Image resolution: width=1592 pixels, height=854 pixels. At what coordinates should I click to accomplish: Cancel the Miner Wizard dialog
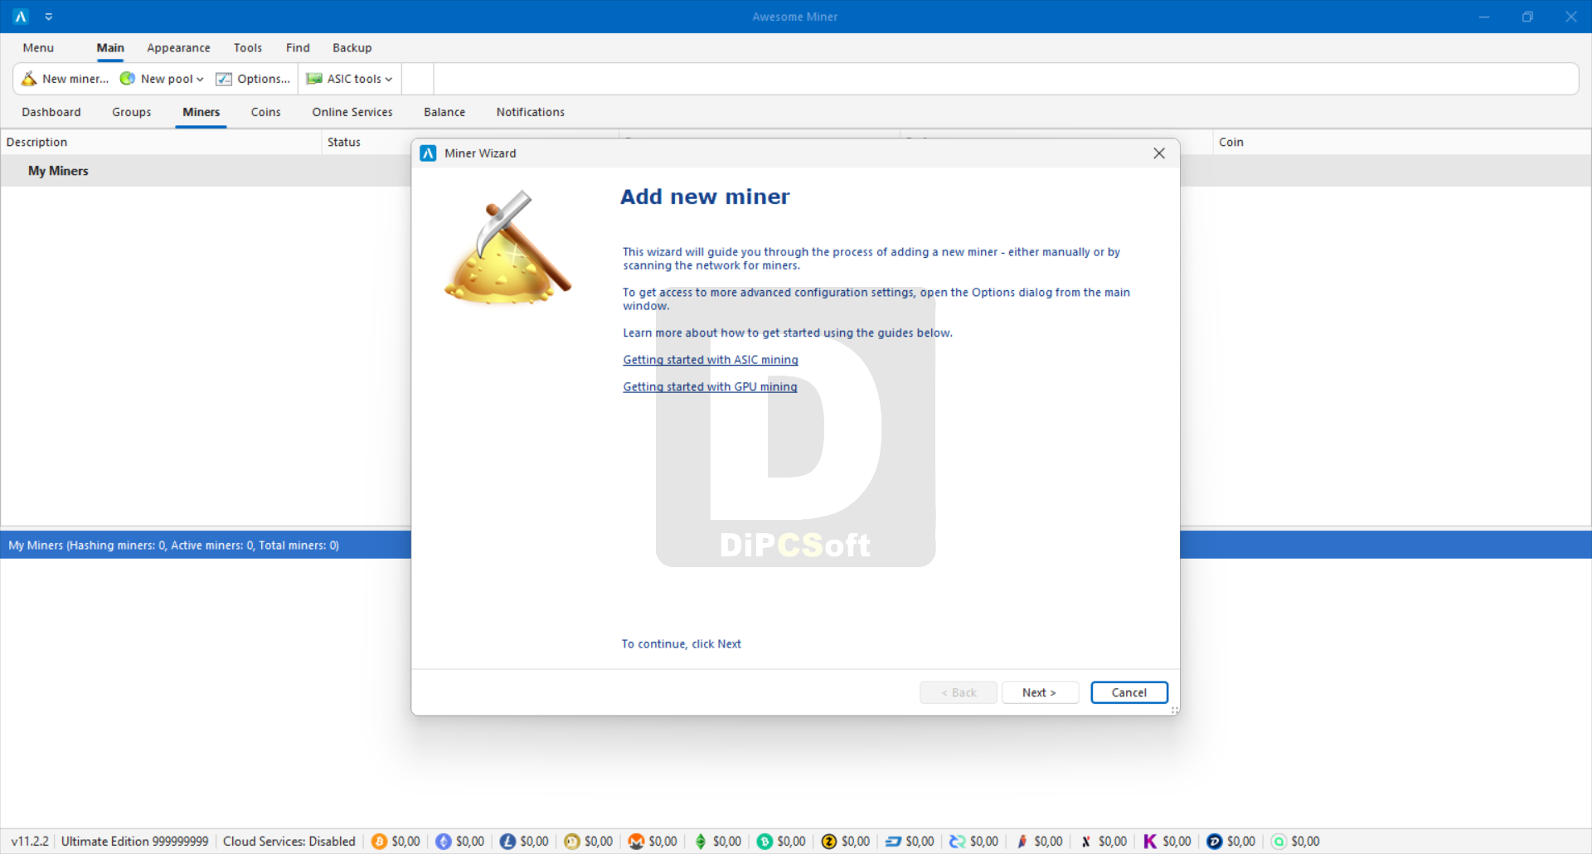[x=1129, y=692]
